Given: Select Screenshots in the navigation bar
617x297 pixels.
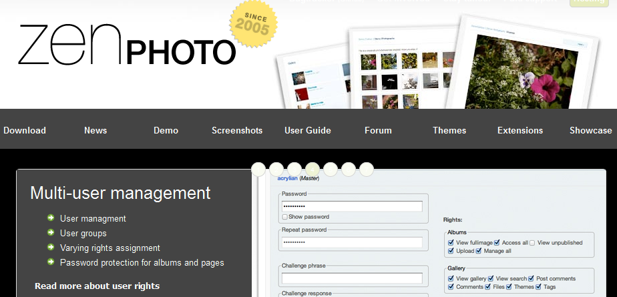Looking at the screenshot, I should click(237, 130).
